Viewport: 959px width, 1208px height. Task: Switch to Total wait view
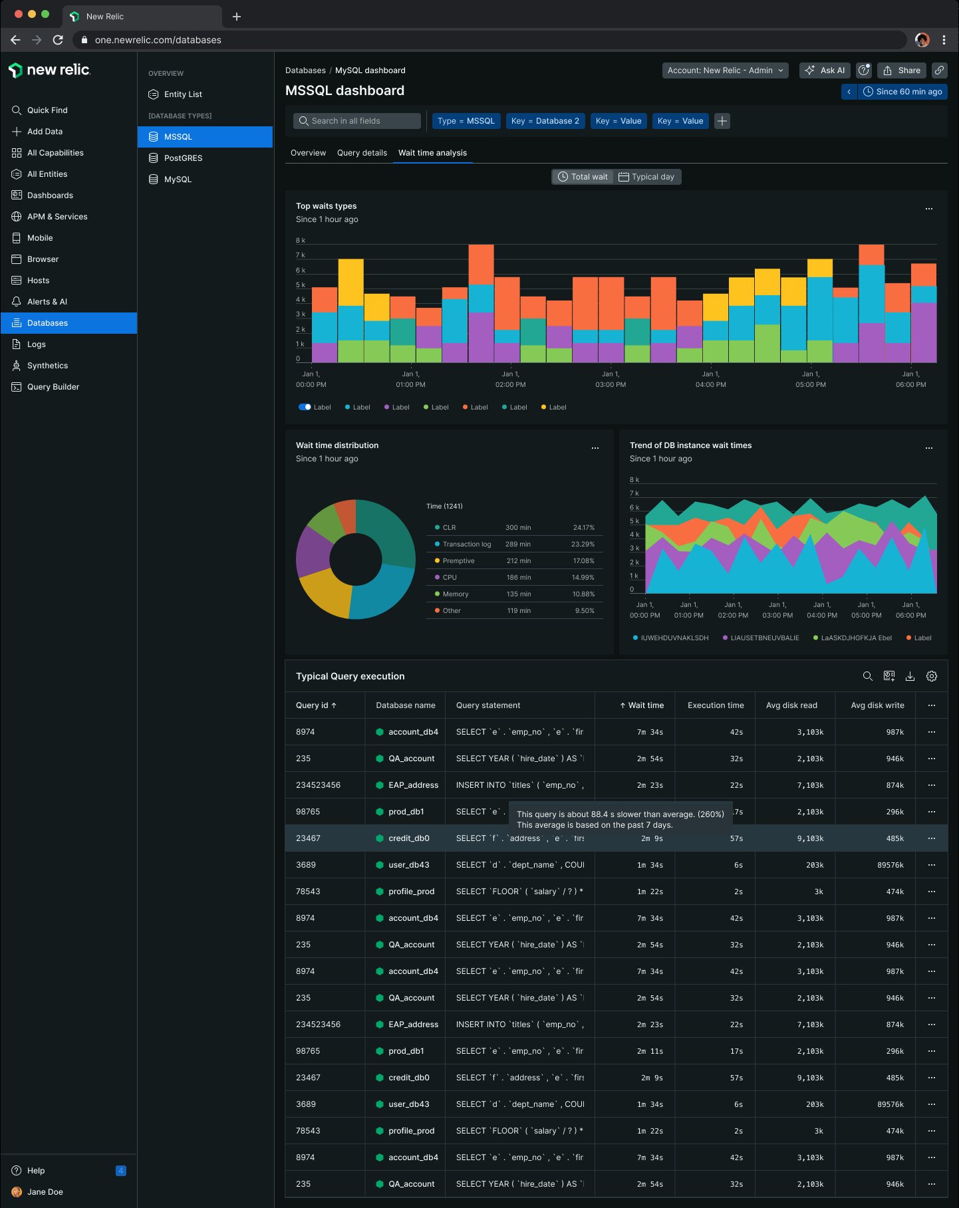[583, 177]
